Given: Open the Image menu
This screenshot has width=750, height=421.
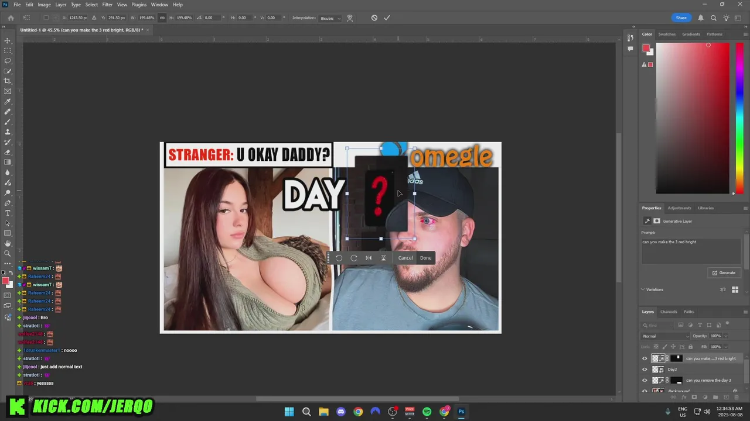Looking at the screenshot, I should coord(44,5).
